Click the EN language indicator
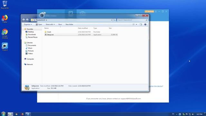This screenshot has width=206, height=116. [x=173, y=114]
